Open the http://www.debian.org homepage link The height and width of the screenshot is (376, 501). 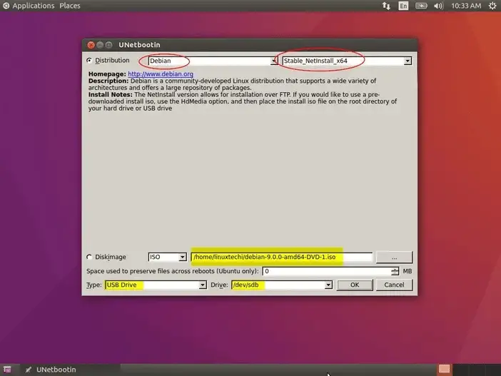[x=161, y=73]
